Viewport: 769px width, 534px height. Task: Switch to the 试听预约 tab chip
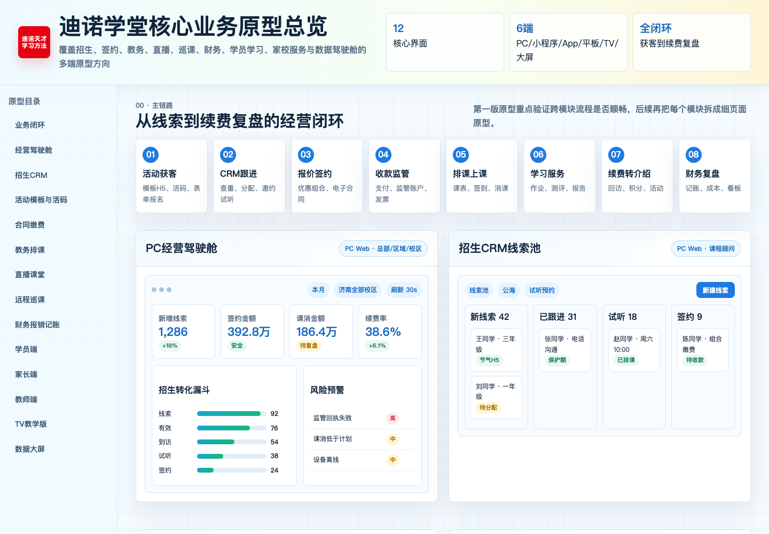click(x=542, y=290)
